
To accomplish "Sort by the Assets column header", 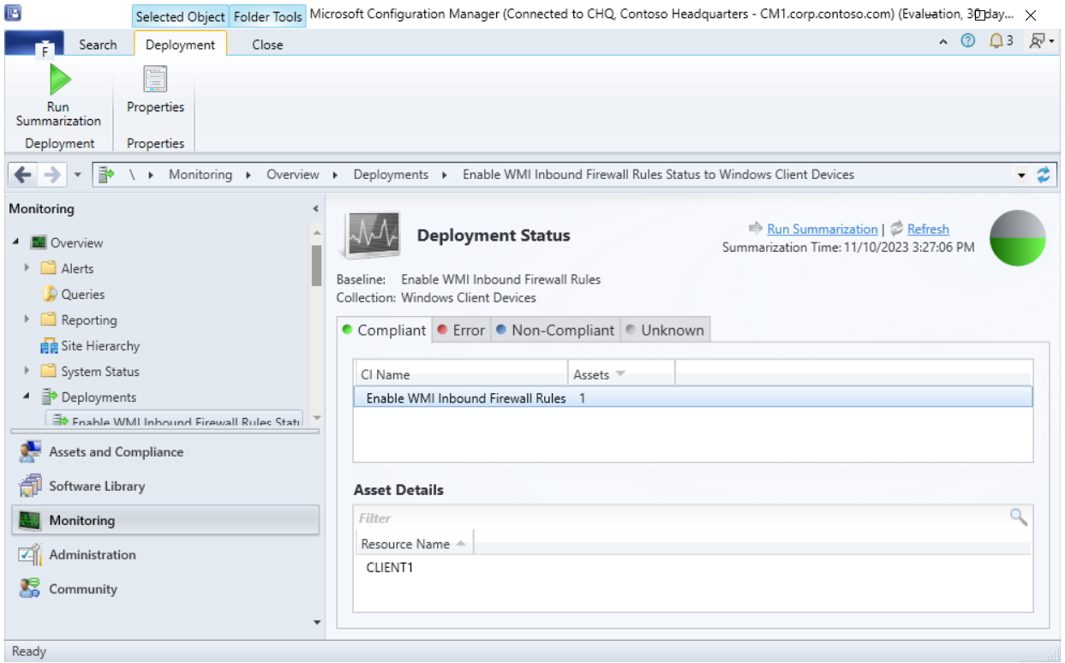I will coord(621,374).
